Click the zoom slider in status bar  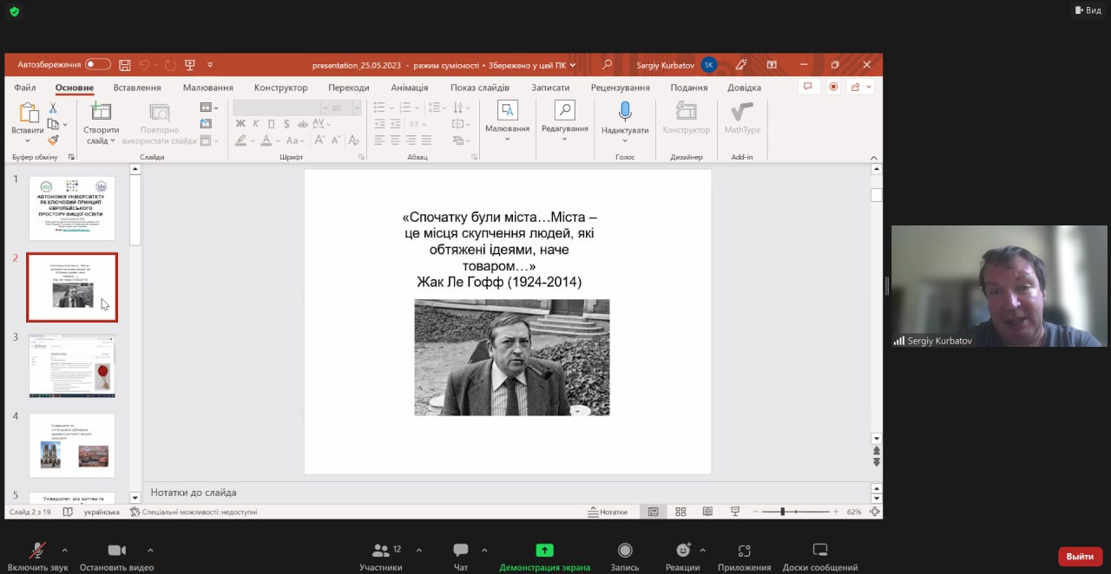[x=783, y=512]
